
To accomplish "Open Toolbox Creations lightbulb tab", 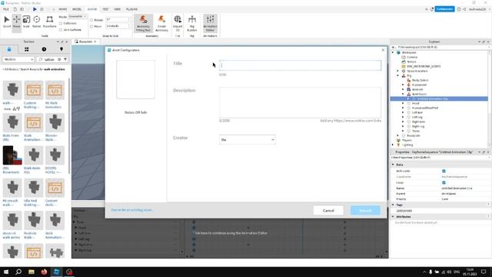I will [61, 49].
